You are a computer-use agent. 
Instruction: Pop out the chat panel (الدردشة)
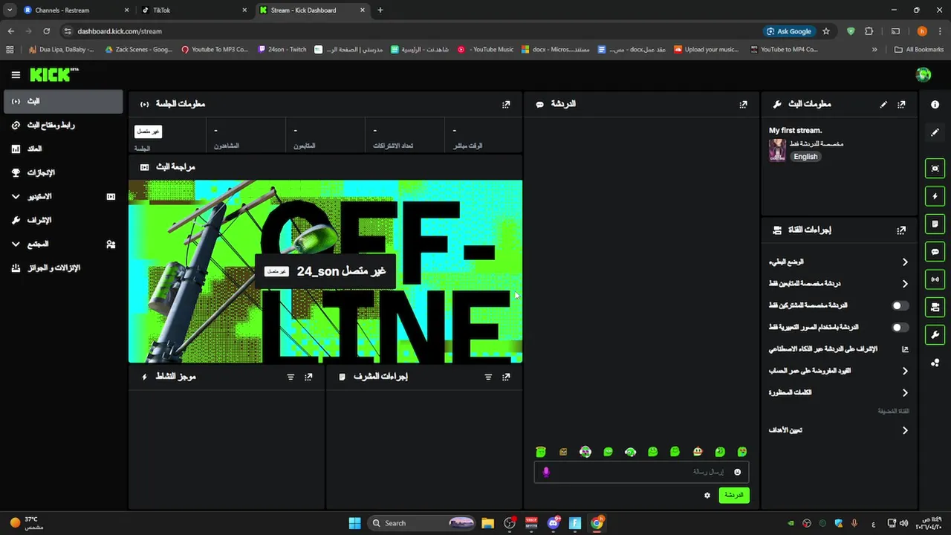pyautogui.click(x=743, y=105)
